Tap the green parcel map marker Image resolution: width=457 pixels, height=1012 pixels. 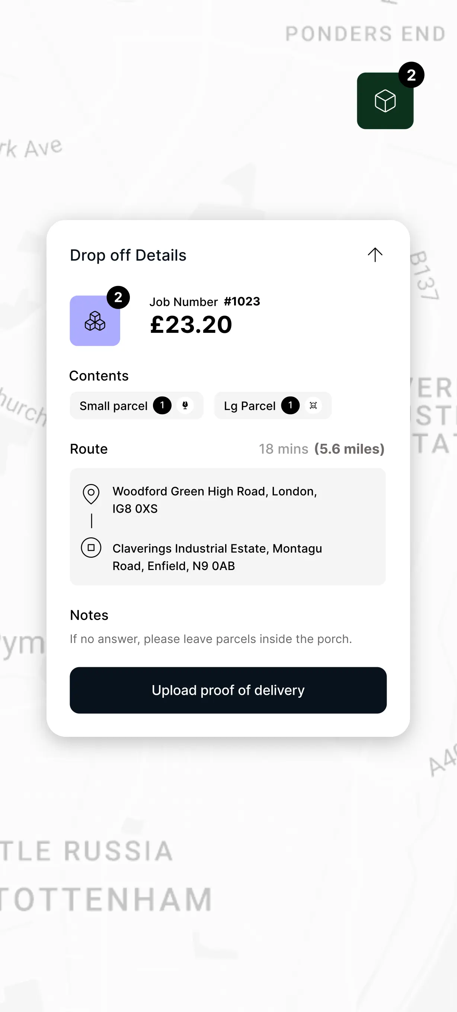click(385, 101)
